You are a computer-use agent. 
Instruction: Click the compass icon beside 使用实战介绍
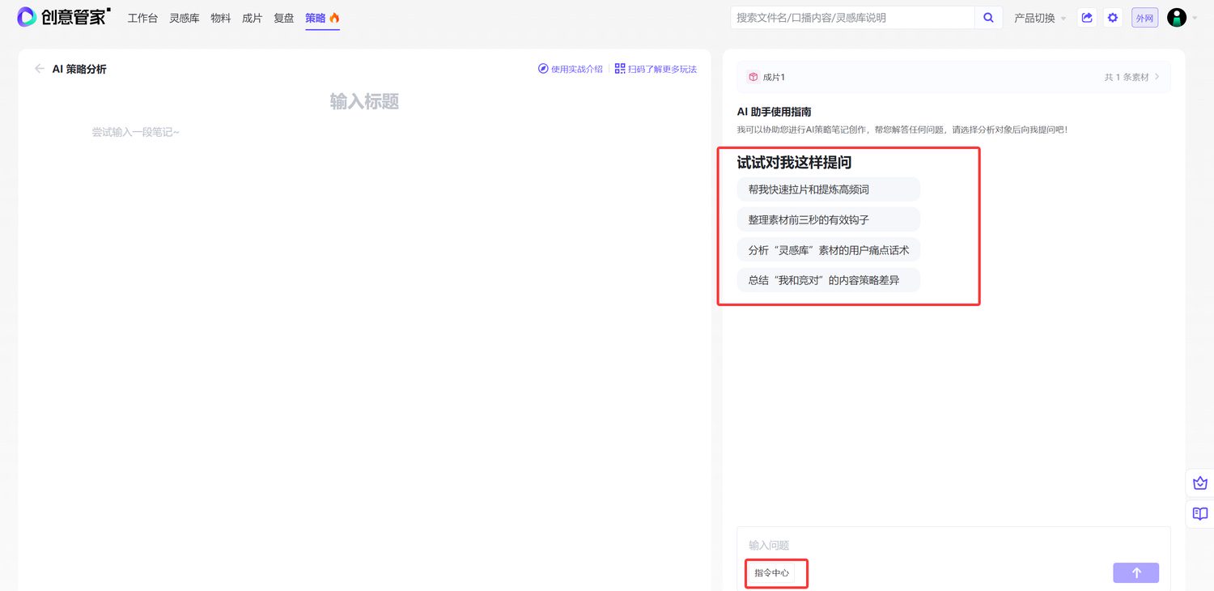(543, 69)
